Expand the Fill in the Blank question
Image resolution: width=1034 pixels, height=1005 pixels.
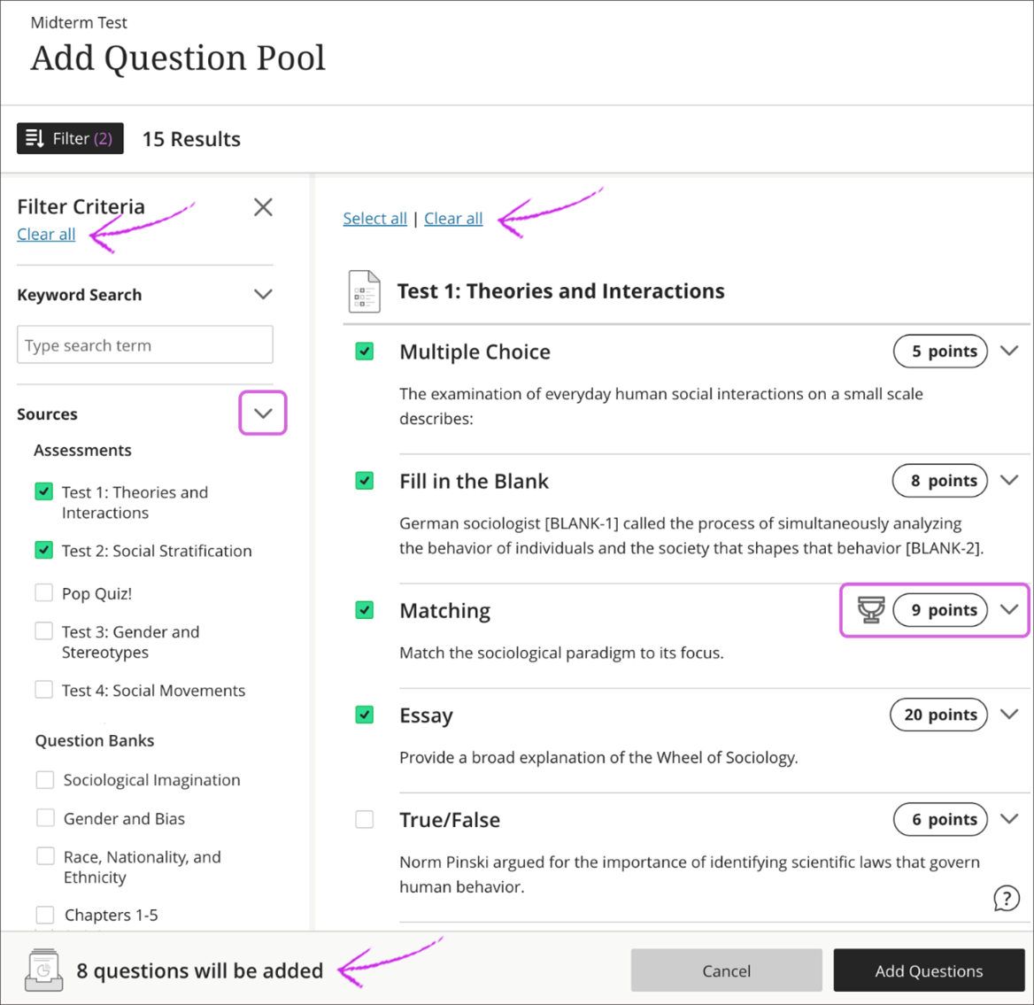(x=1009, y=480)
